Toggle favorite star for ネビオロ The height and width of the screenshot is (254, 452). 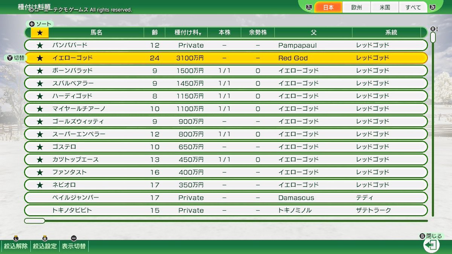click(x=40, y=185)
